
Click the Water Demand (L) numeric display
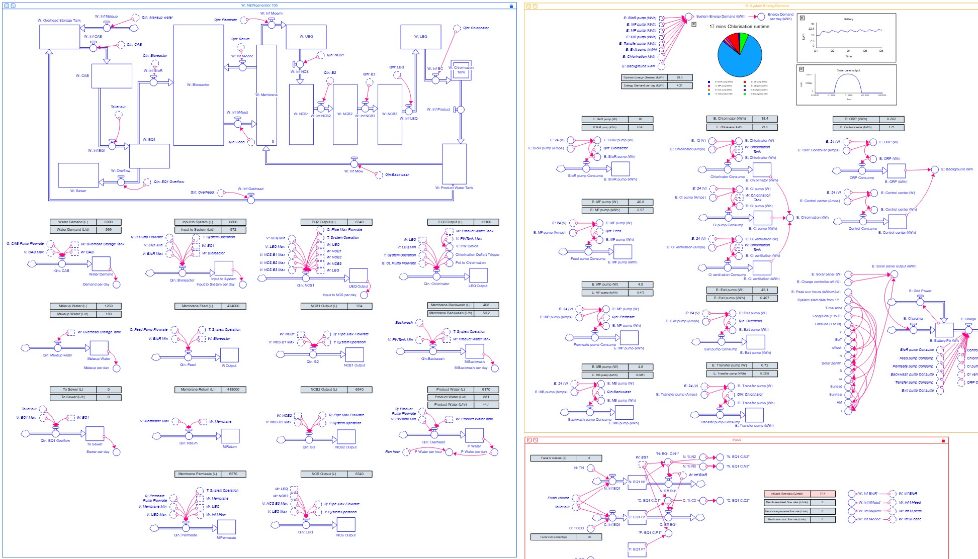[85, 222]
